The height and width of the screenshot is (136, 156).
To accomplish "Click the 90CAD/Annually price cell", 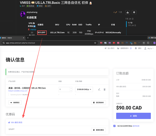I will [x=113, y=32].
